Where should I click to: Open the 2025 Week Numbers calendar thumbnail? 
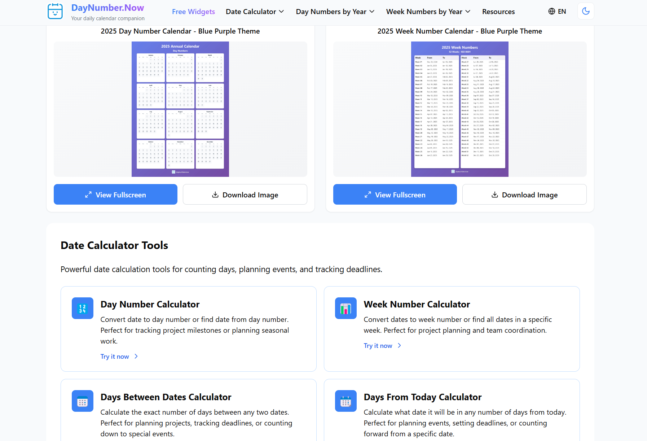(460, 109)
